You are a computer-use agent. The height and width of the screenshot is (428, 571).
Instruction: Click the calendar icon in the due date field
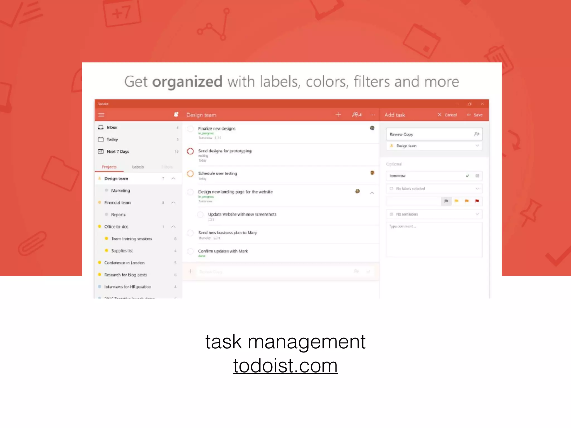click(477, 176)
